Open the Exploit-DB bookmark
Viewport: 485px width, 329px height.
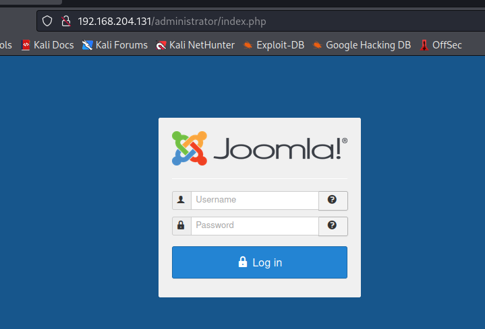(273, 45)
